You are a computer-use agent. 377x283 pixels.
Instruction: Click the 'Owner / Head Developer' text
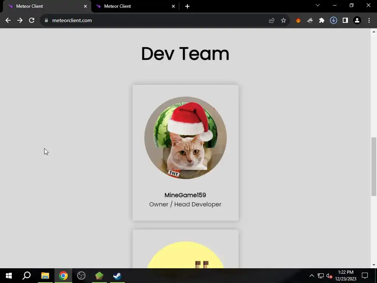pos(185,204)
